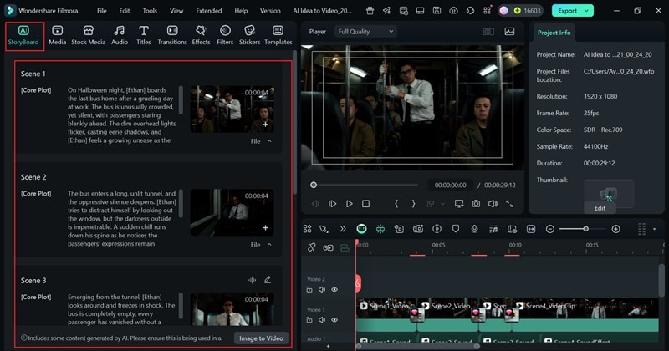Open the Edit menu

125,11
